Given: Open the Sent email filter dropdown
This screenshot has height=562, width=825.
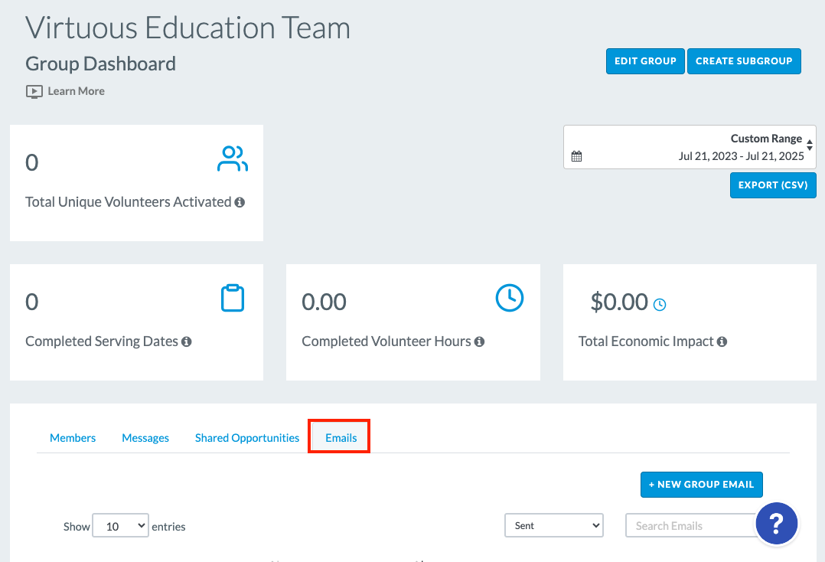Looking at the screenshot, I should (554, 525).
